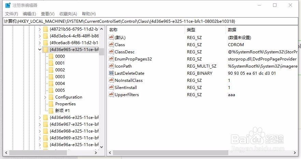The height and width of the screenshot is (159, 301).
Task: Click the icon beside EnumPropPages32 value
Action: [x=111, y=59]
